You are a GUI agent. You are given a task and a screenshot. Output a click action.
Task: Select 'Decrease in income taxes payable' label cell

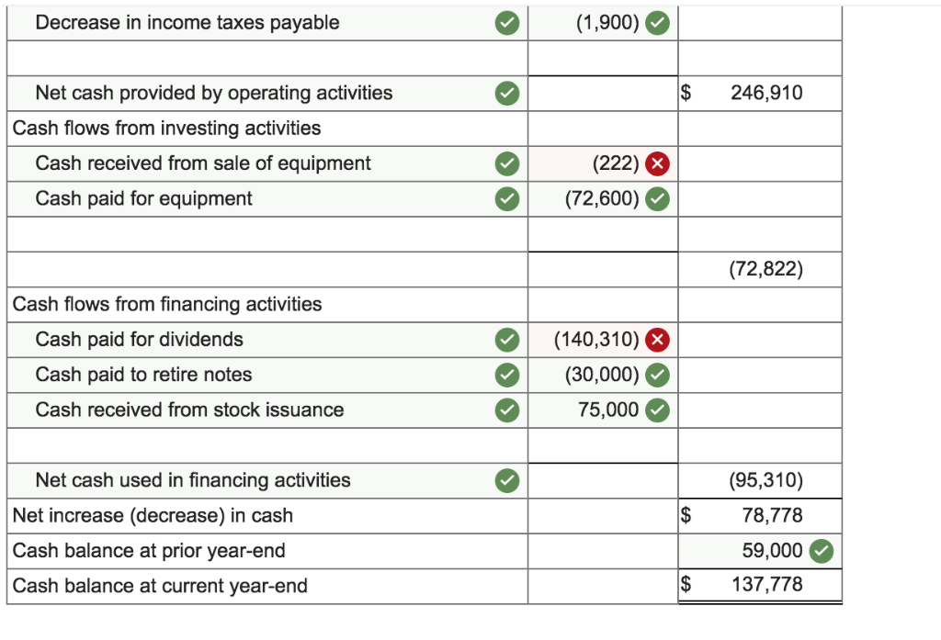[267, 23]
